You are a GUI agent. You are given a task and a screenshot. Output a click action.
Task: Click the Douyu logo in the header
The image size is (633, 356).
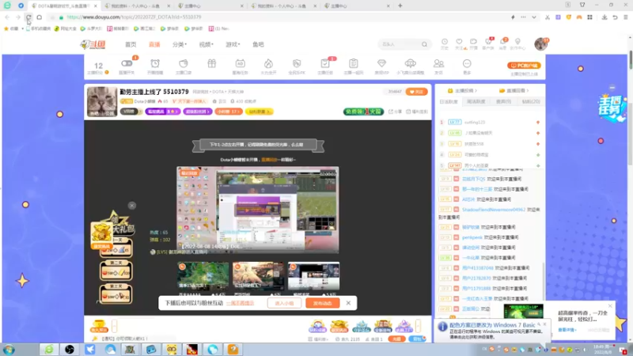pos(93,44)
